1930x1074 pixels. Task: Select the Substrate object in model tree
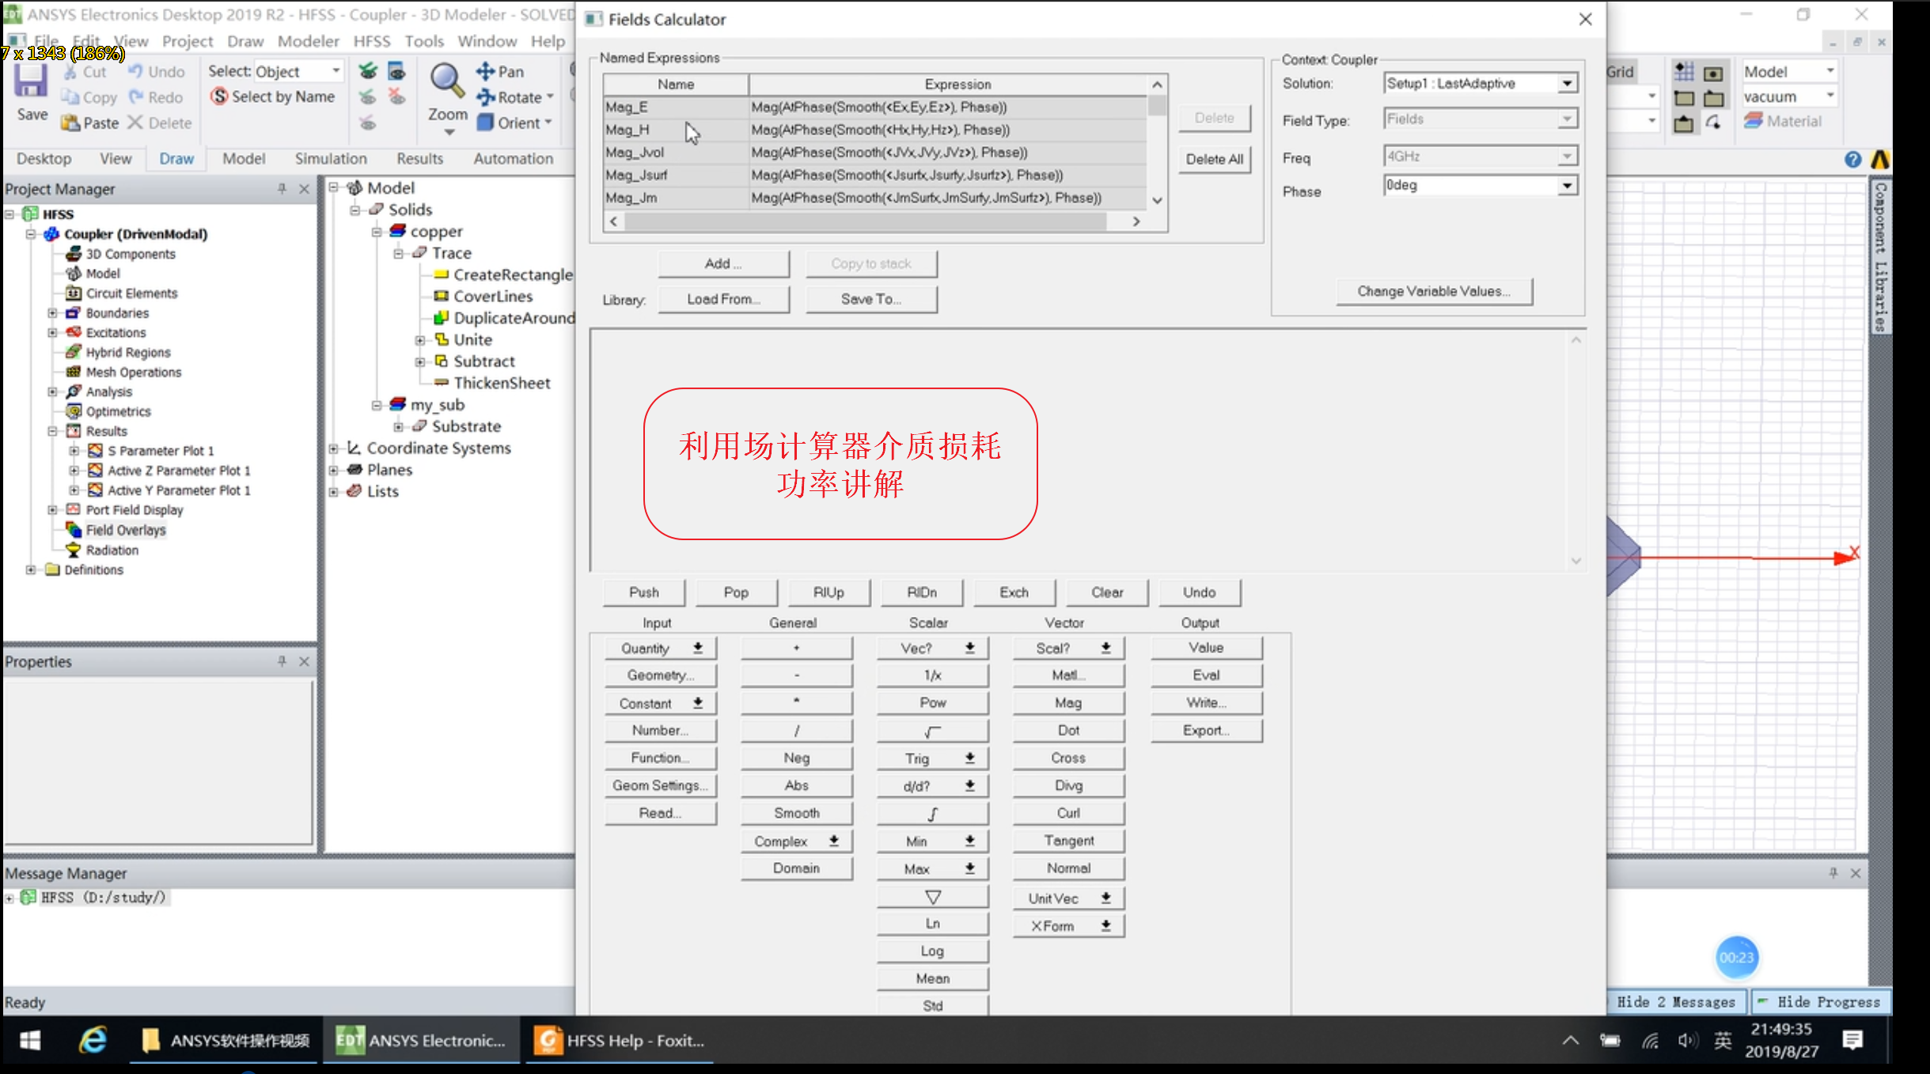tap(466, 426)
